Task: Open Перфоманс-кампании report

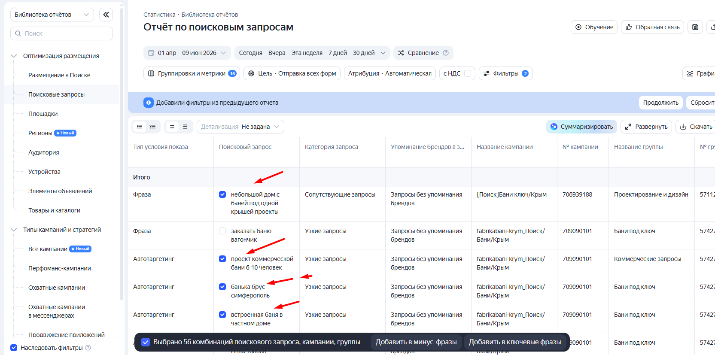Action: point(60,268)
